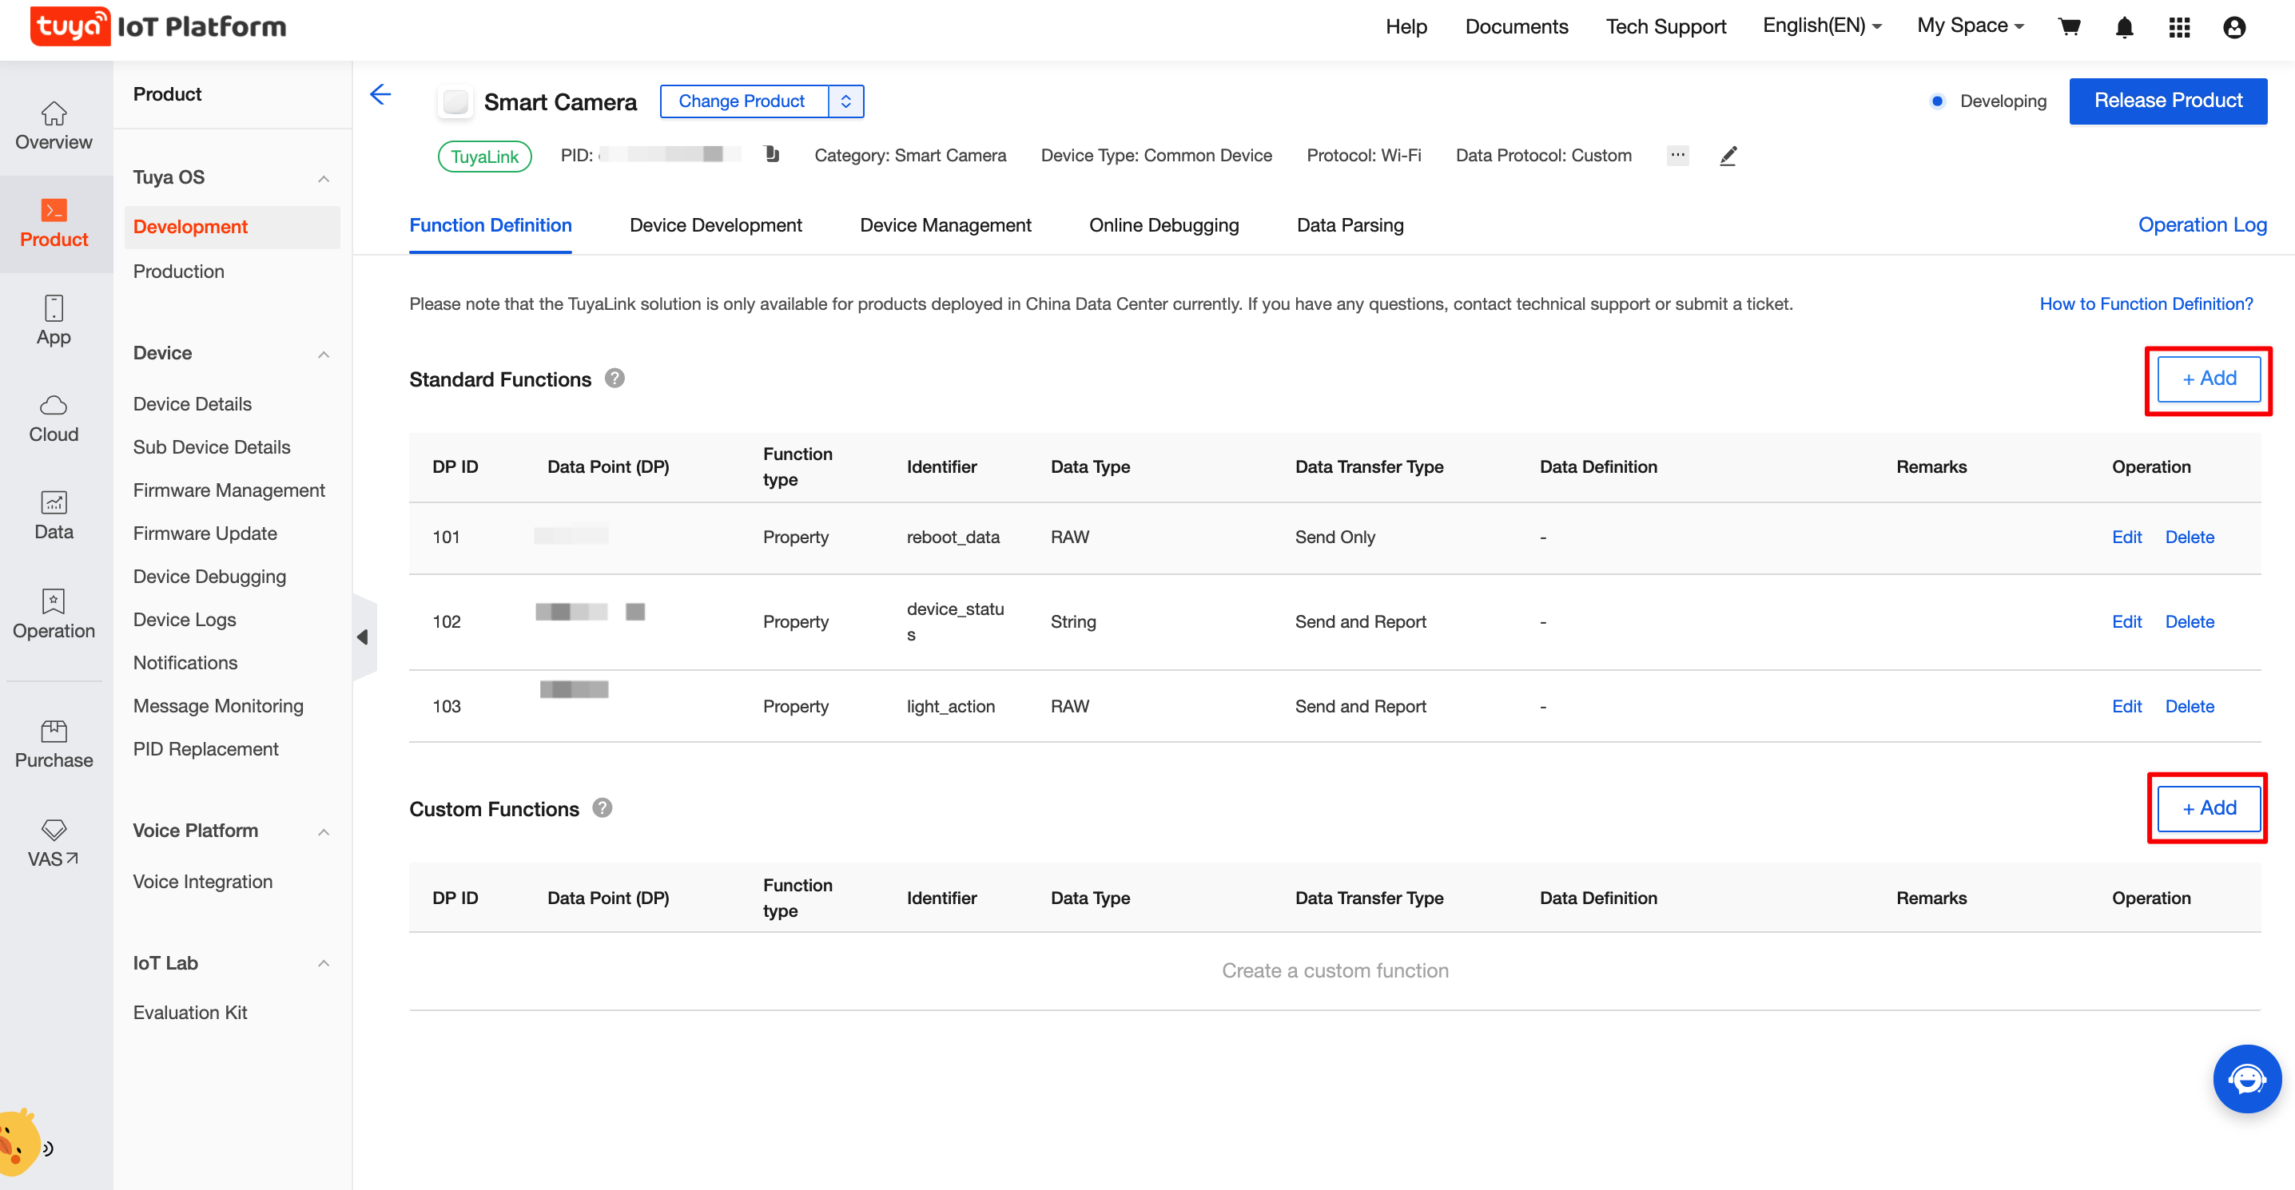Collapse the Device section
Screen dimensions: 2295x1190
click(x=324, y=355)
